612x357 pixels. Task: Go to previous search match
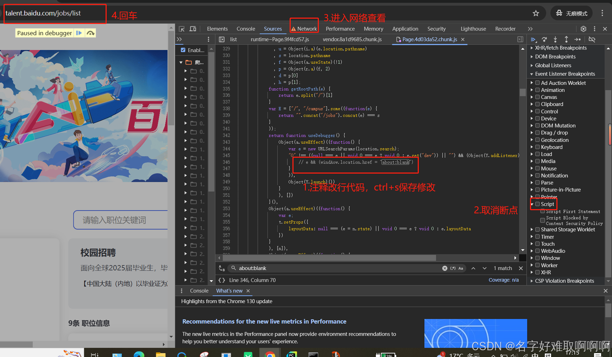pos(473,268)
